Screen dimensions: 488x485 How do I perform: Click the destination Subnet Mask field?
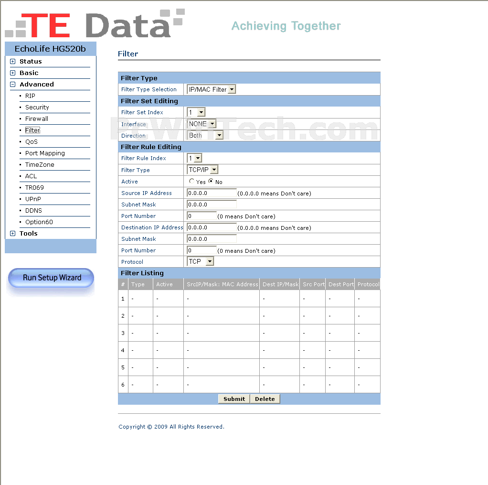(212, 239)
